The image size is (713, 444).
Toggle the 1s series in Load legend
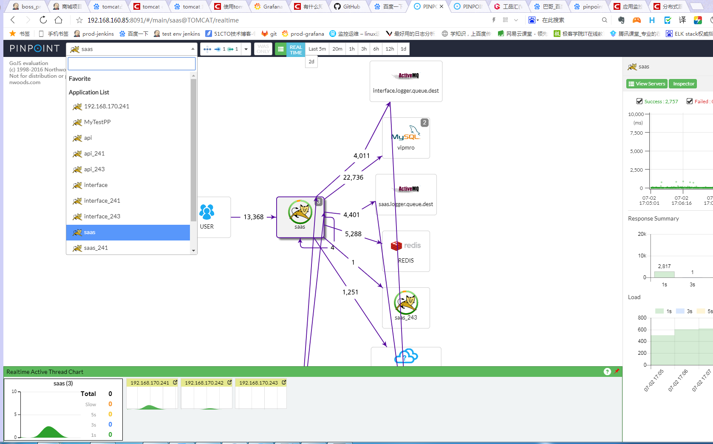(x=663, y=311)
